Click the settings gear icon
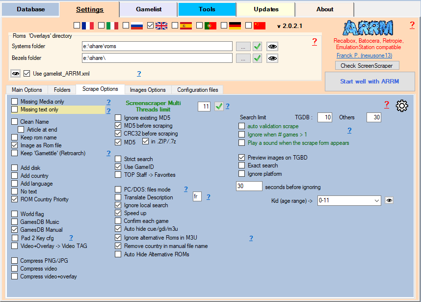This screenshot has width=421, height=302. click(402, 106)
